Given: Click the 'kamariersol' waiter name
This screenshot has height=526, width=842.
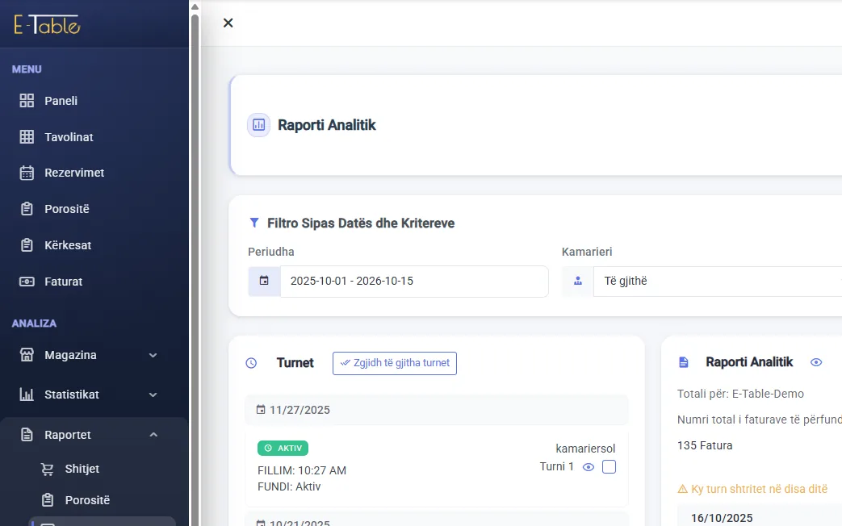Looking at the screenshot, I should click(585, 449).
